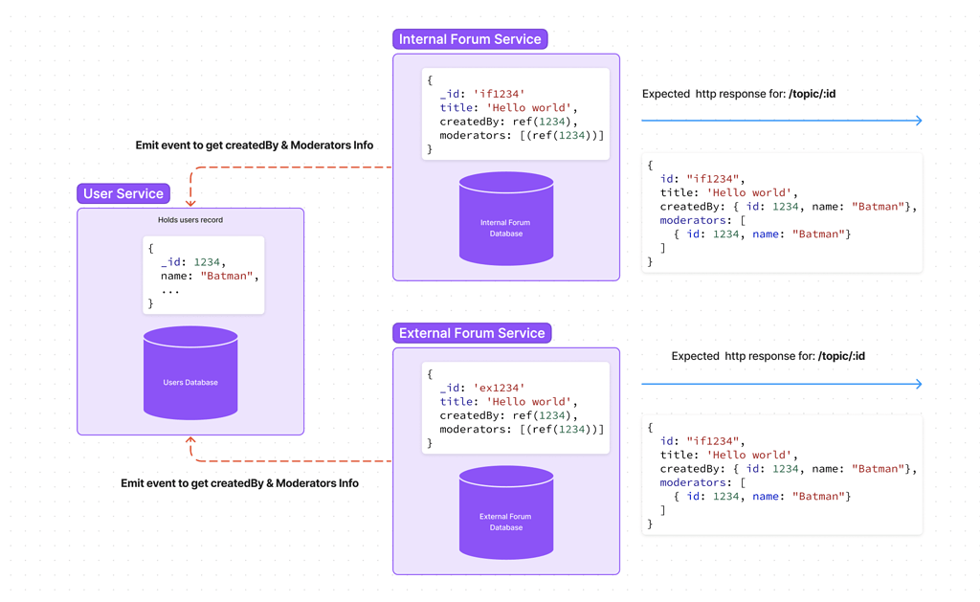Click the top 'Expected http response' label
Viewport: 980px width, 602px height.
[x=739, y=94]
